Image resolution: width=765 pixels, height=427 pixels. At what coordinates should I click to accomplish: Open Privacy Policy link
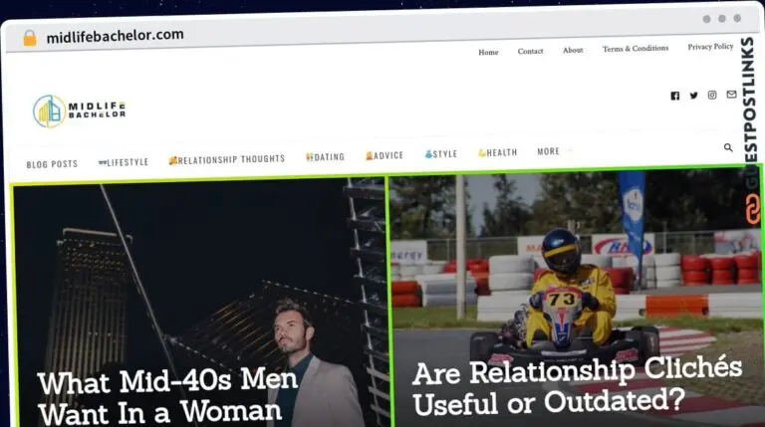710,47
